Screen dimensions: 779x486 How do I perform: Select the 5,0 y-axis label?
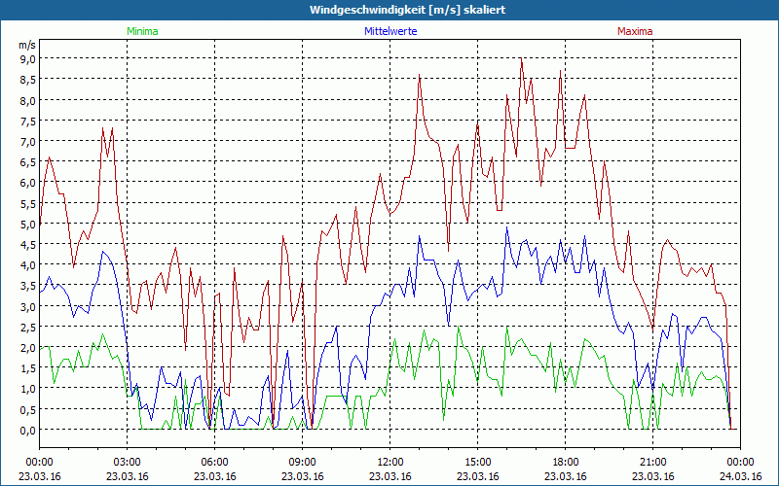[x=27, y=224]
